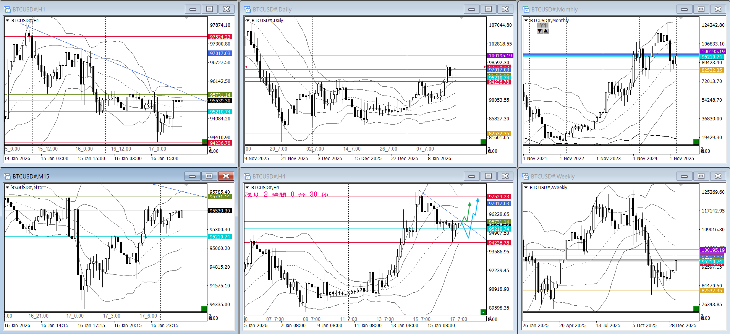Toggle the green minus button on H4 chart
730x334 pixels.
pos(483,312)
